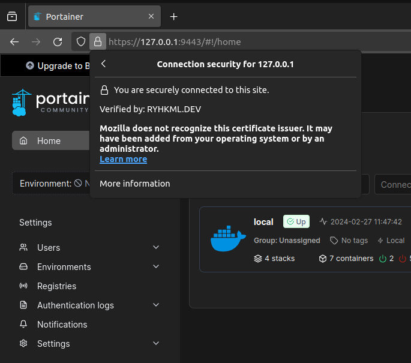Open Environments in the sidebar
Viewport: 411px width, 363px height.
click(x=64, y=267)
